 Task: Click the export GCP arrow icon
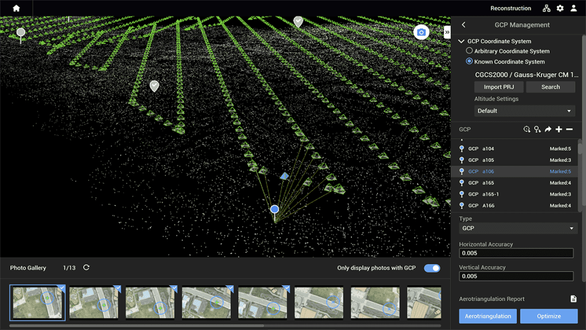point(548,129)
